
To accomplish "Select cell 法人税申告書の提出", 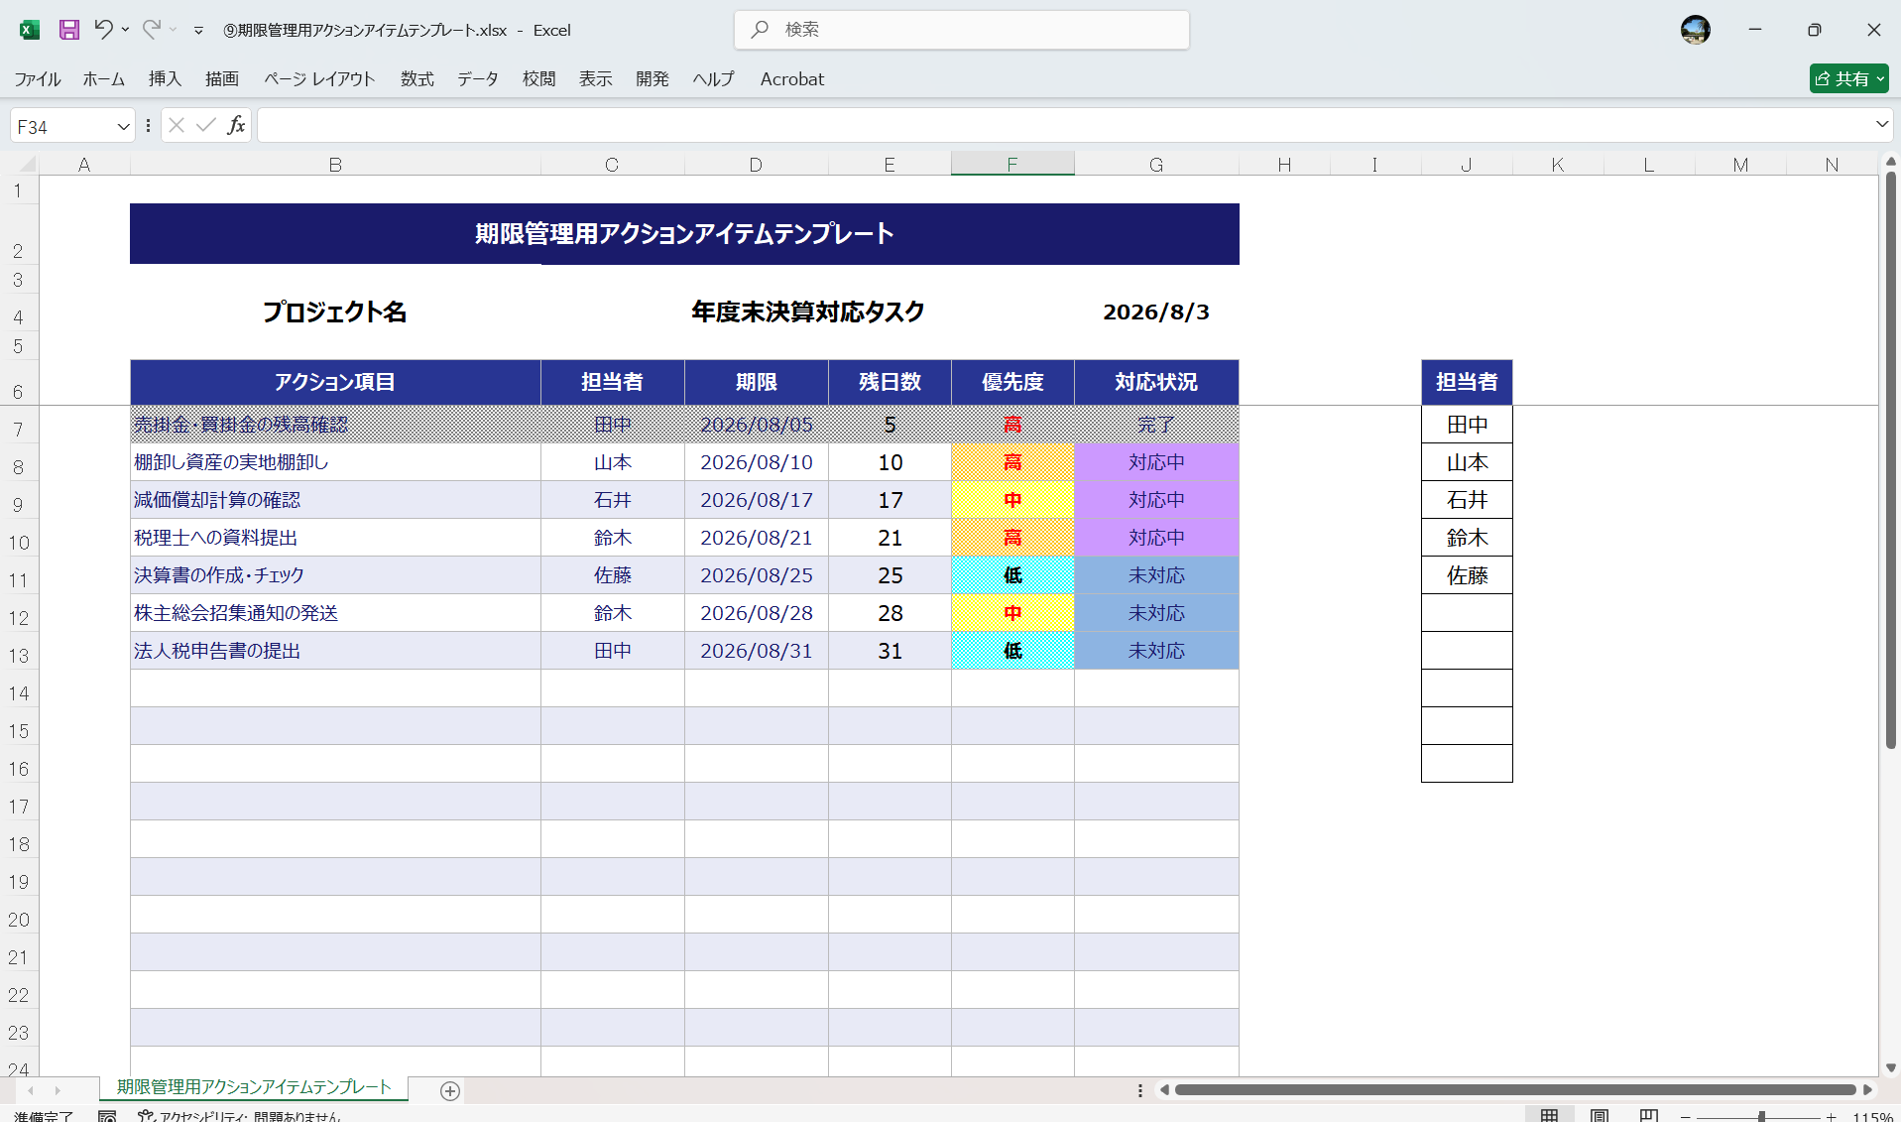I will (x=335, y=651).
